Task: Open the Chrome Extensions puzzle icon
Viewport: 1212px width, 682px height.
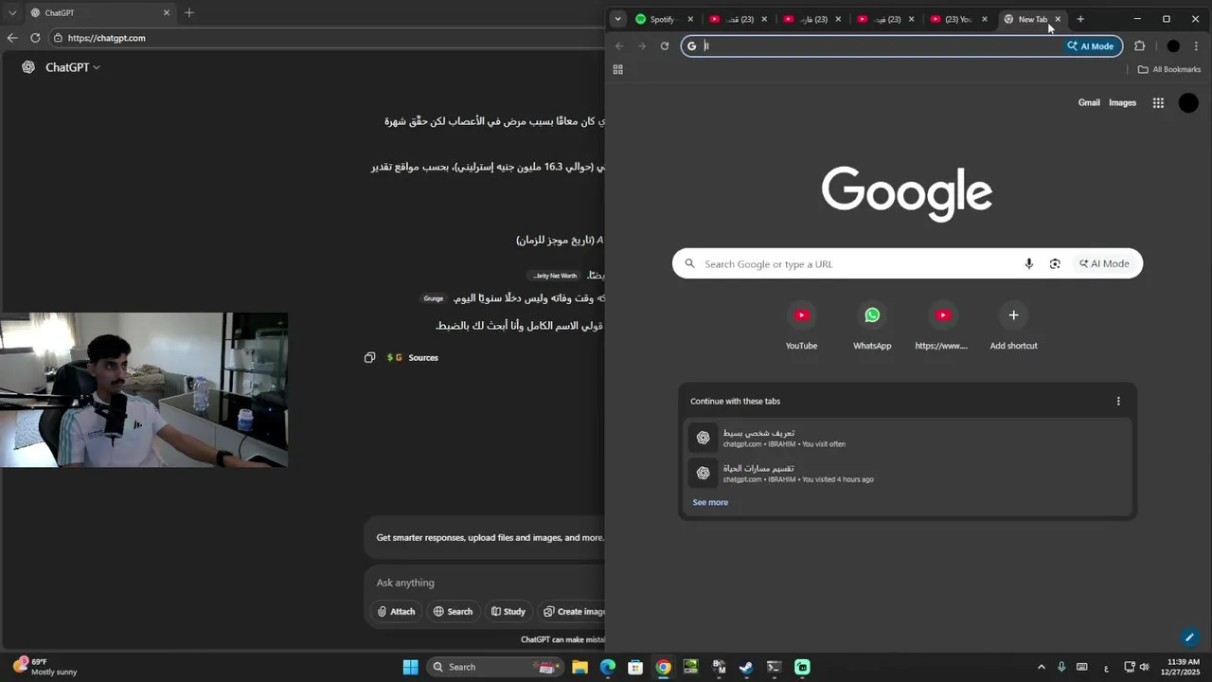Action: click(x=1139, y=45)
